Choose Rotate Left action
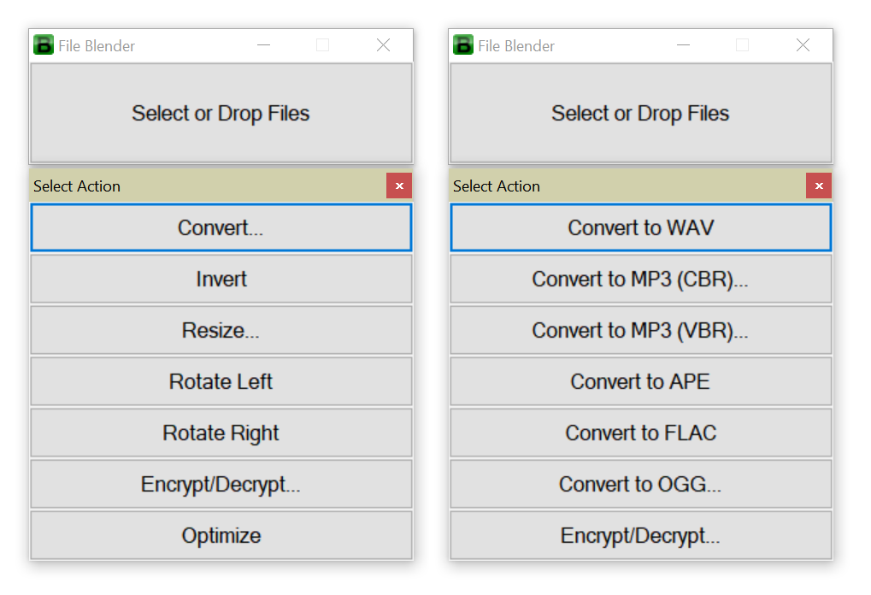Image resolution: width=871 pixels, height=595 pixels. pyautogui.click(x=221, y=381)
